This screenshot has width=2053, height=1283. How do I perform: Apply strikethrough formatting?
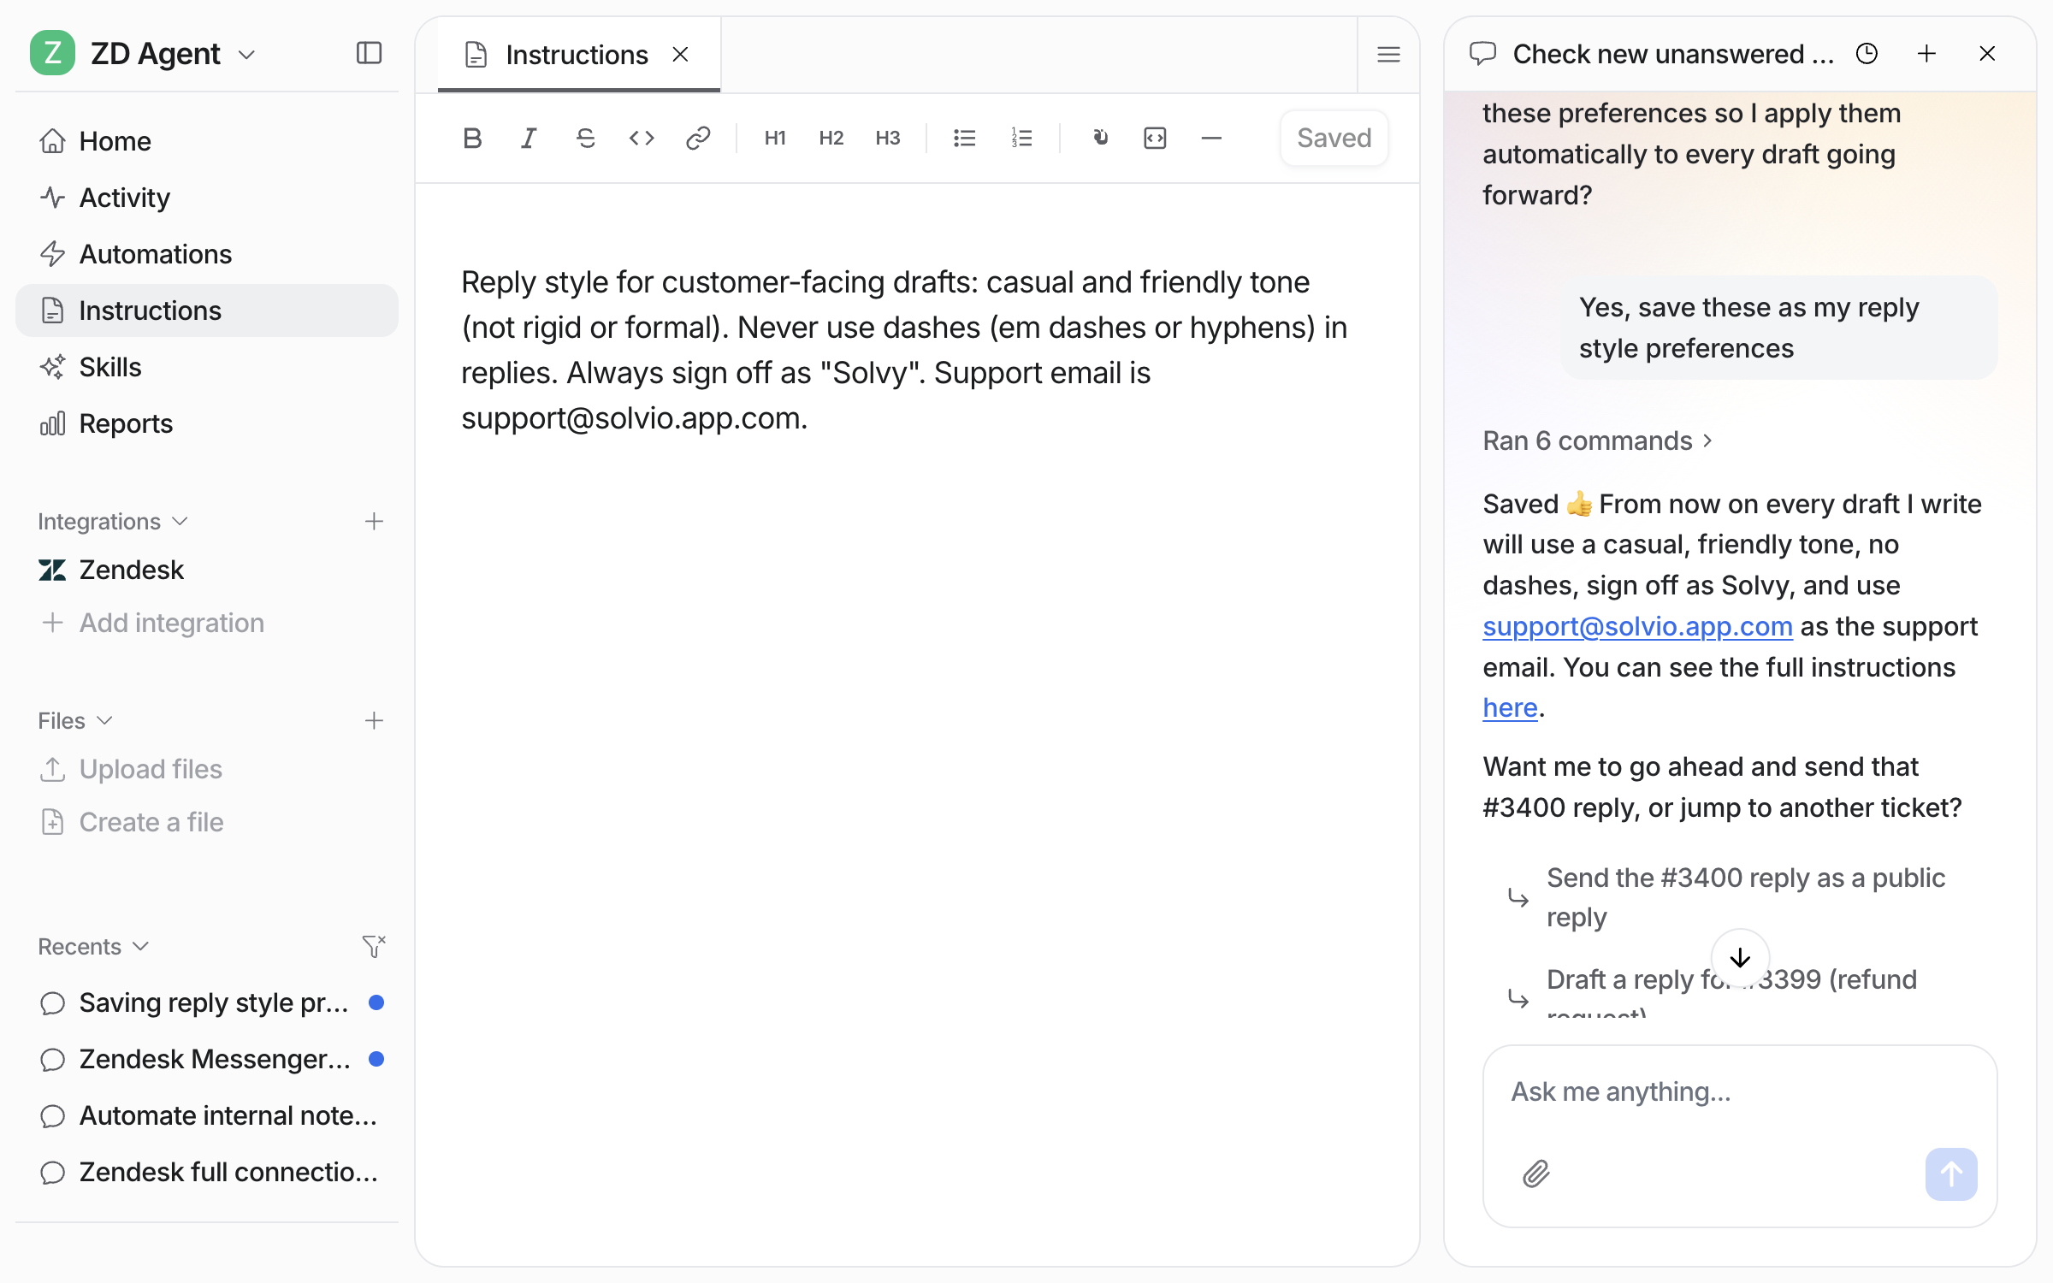[x=585, y=138]
